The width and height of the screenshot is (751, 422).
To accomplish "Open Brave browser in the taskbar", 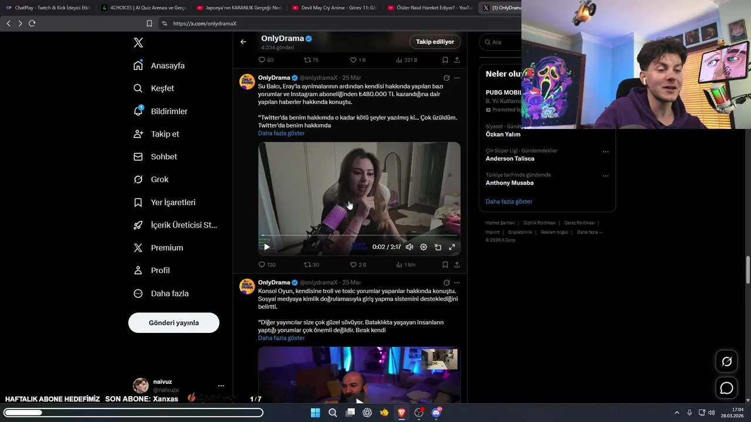I will 401,413.
